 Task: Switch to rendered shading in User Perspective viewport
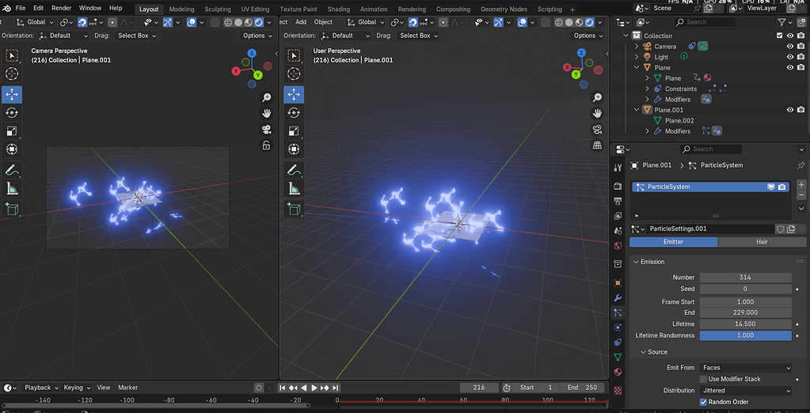tap(590, 22)
